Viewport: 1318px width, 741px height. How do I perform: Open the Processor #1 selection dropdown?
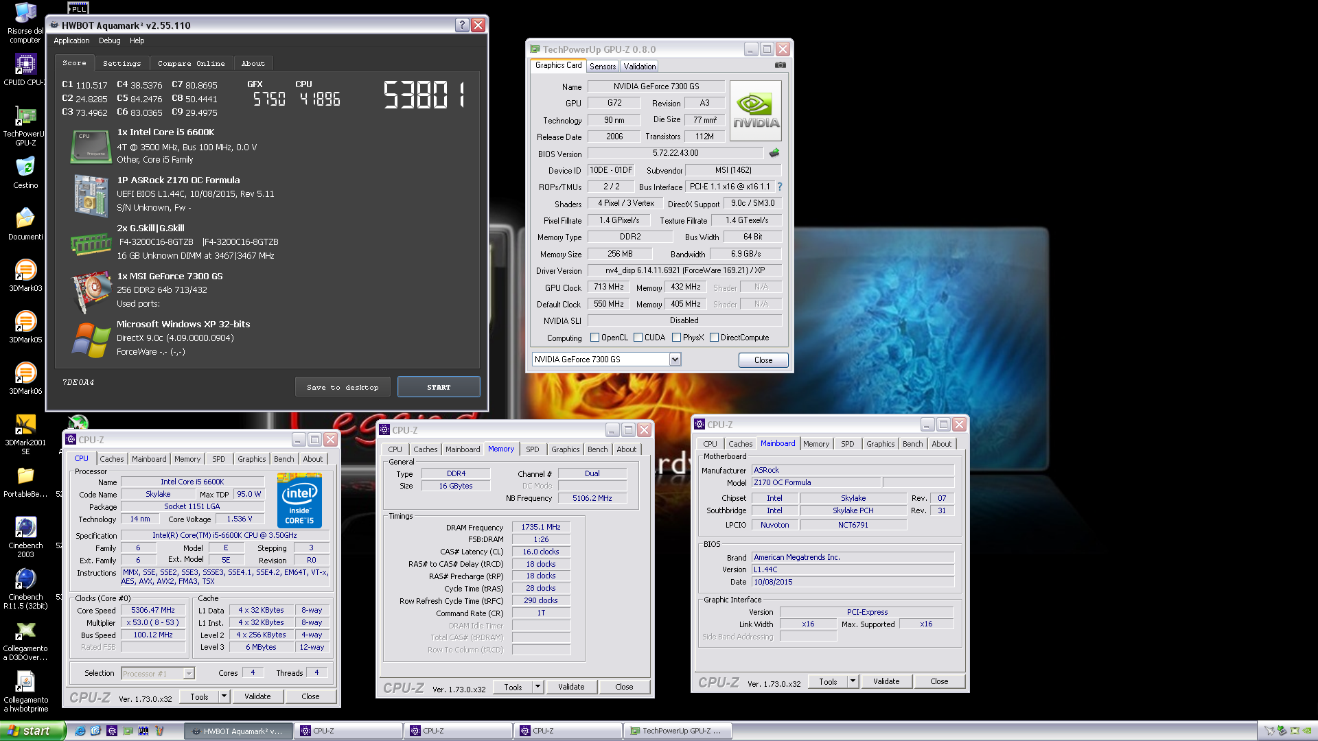pyautogui.click(x=189, y=674)
